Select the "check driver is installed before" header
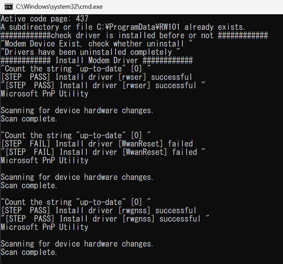 click(x=134, y=35)
